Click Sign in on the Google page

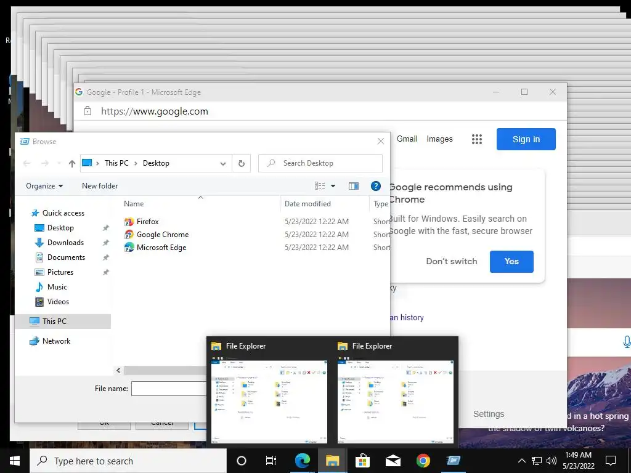tap(526, 139)
